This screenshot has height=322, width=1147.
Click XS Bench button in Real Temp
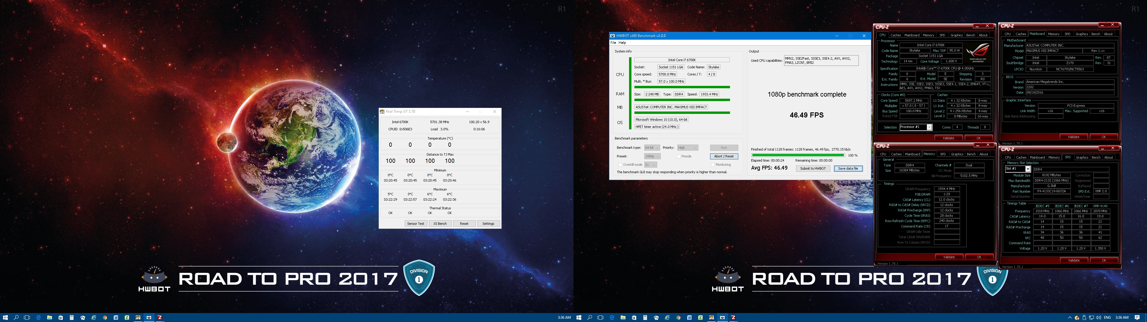440,224
